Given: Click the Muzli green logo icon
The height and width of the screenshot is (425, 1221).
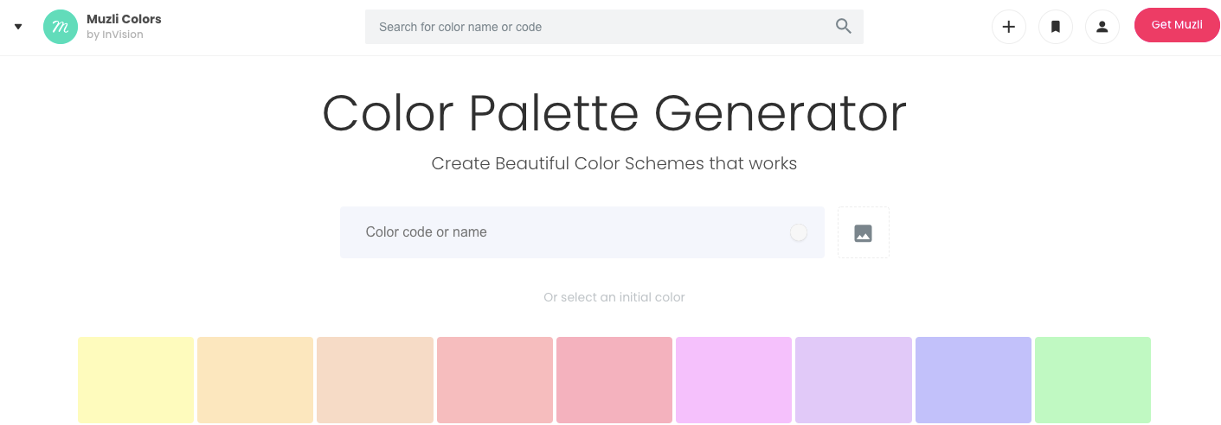Looking at the screenshot, I should click(61, 27).
